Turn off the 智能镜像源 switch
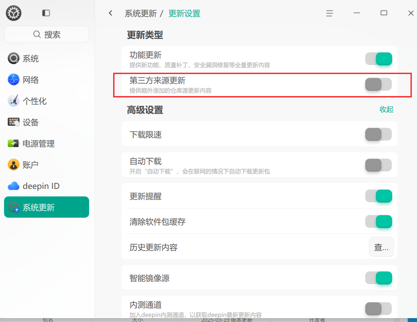The width and height of the screenshot is (417, 322). tap(378, 278)
